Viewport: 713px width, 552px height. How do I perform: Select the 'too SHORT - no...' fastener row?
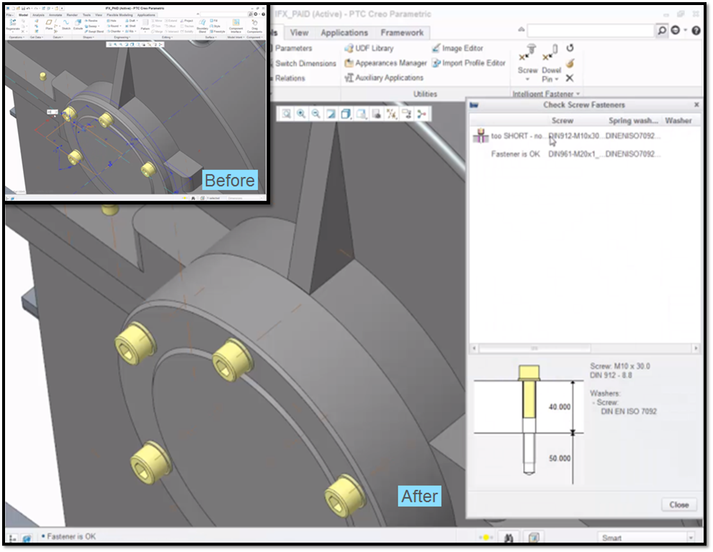584,136
